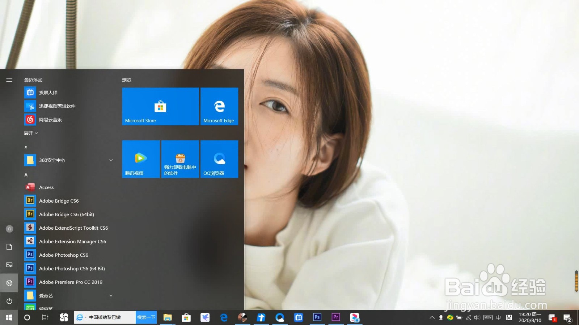
Task: Open Photoshop from the taskbar
Action: (x=317, y=317)
